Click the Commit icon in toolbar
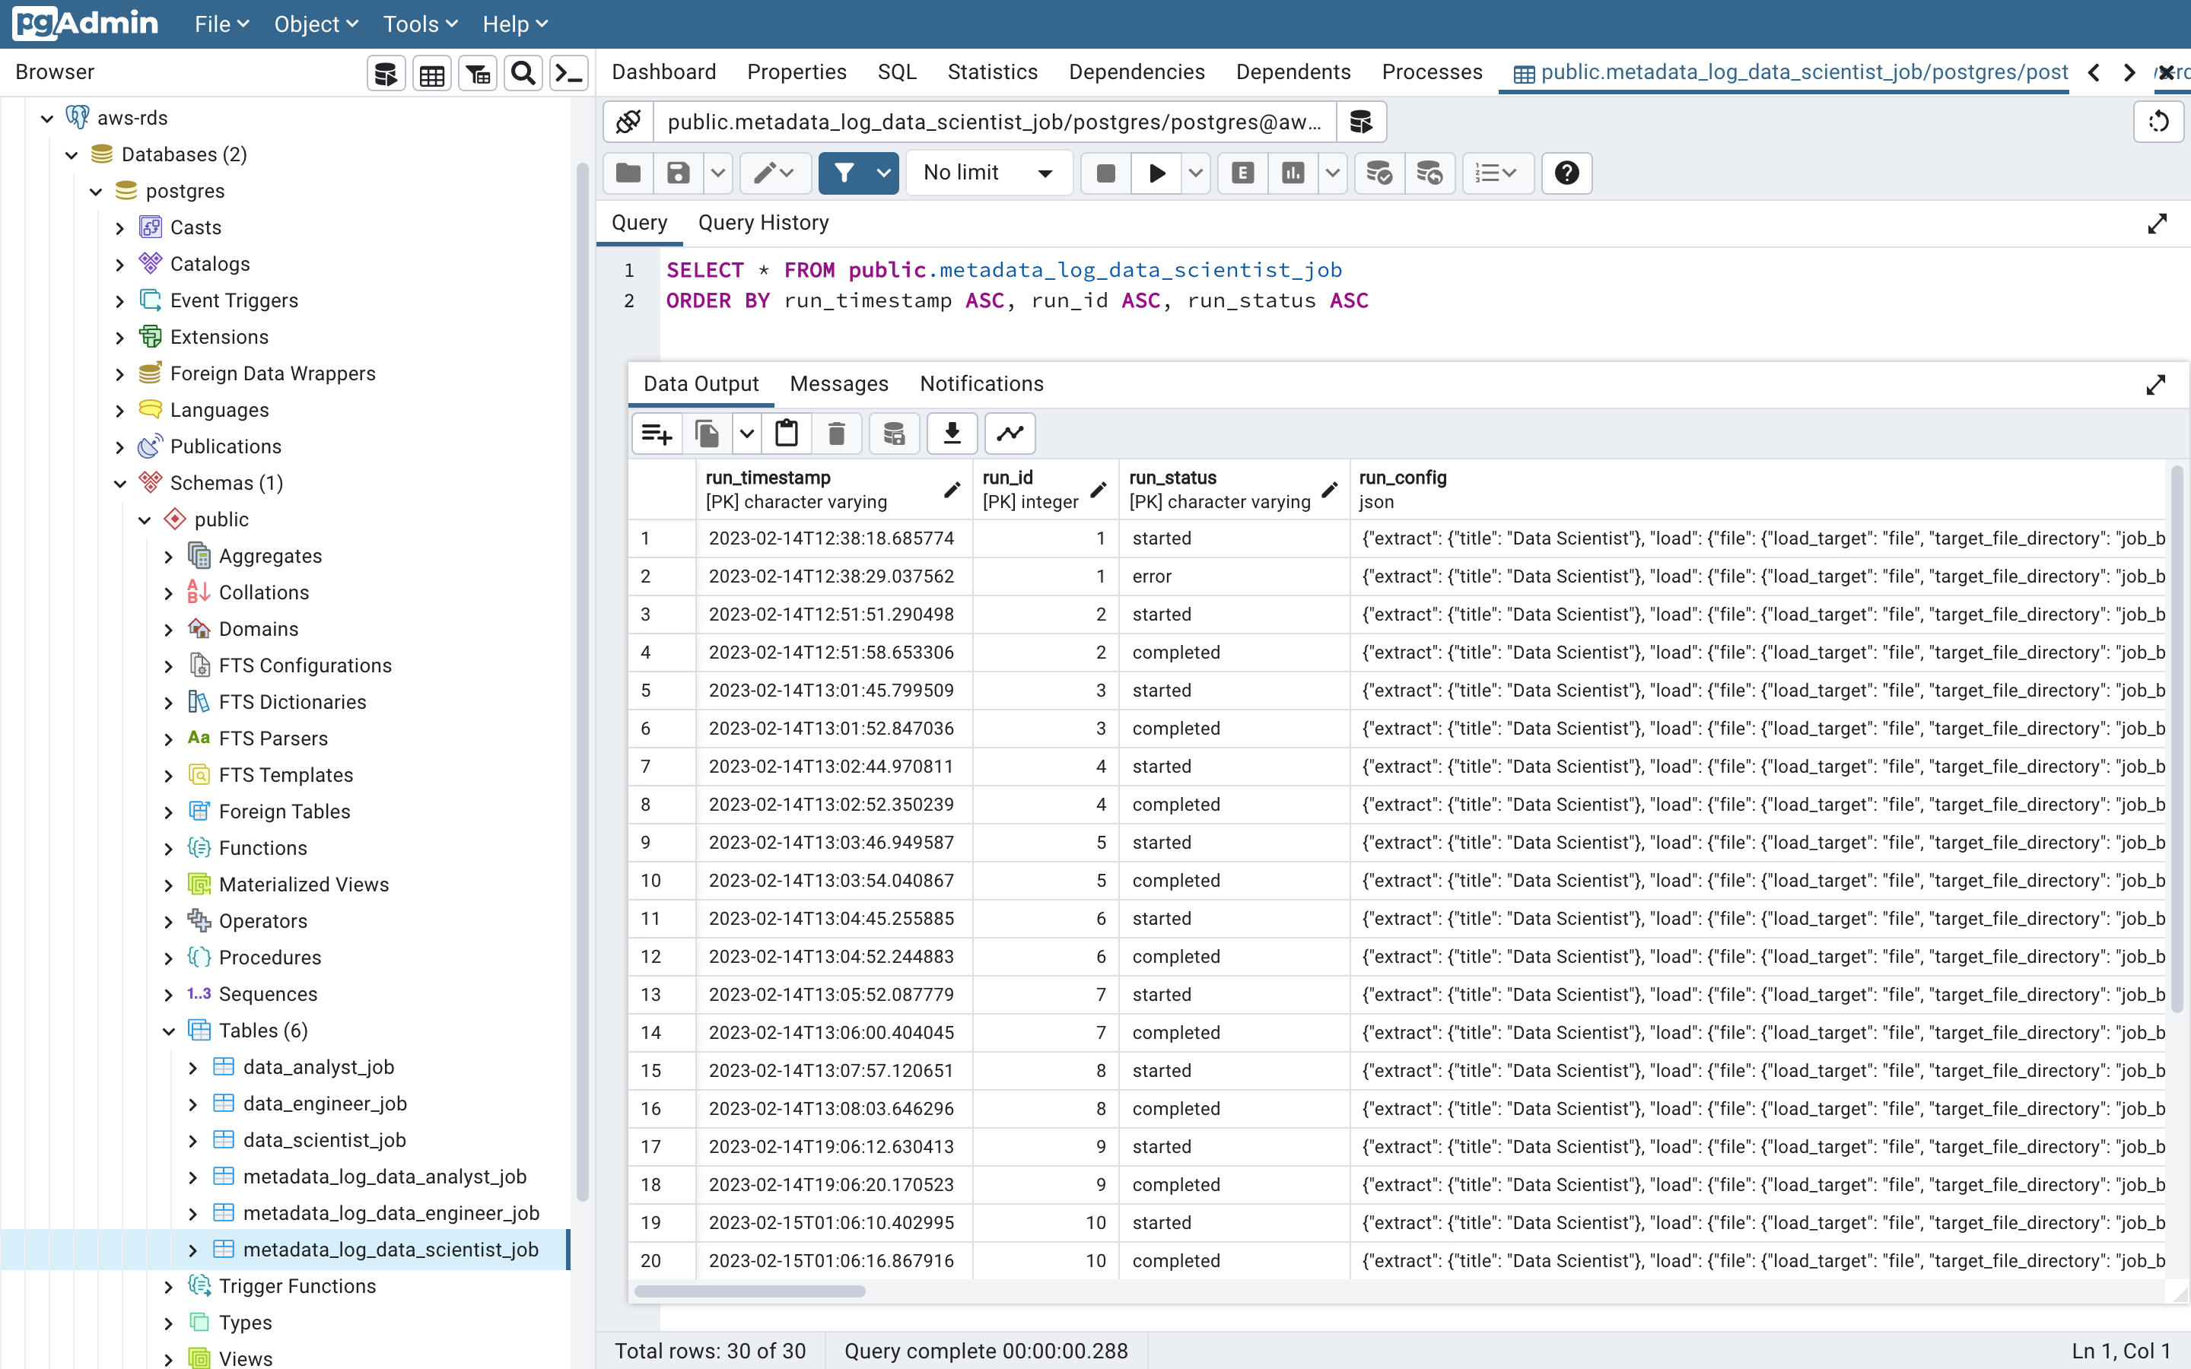Viewport: 2191px width, 1369px height. point(1379,173)
